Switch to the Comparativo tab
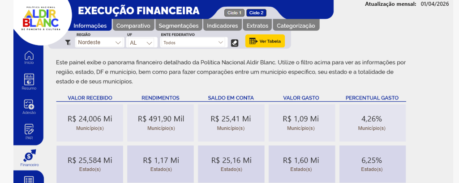 (x=133, y=26)
